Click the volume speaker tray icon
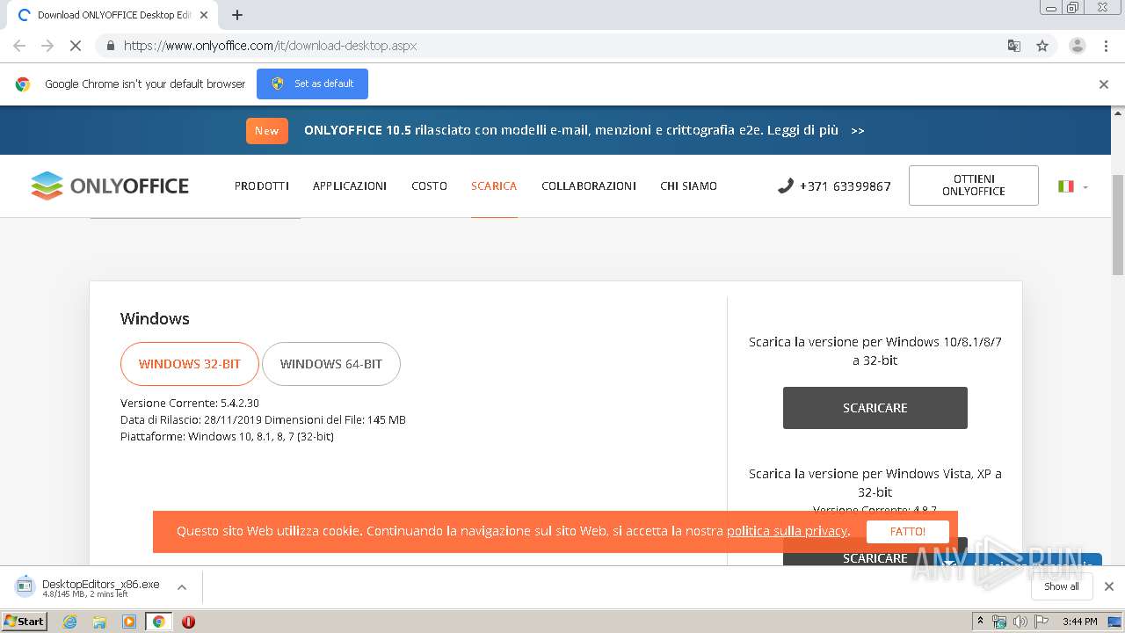 coord(1020,622)
